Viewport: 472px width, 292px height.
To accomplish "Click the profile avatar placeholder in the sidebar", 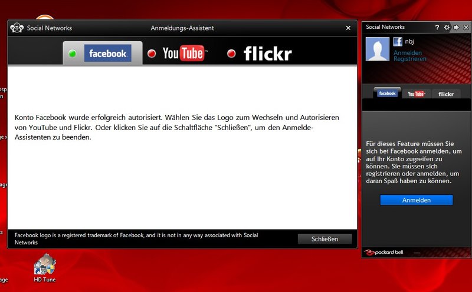I will point(378,49).
